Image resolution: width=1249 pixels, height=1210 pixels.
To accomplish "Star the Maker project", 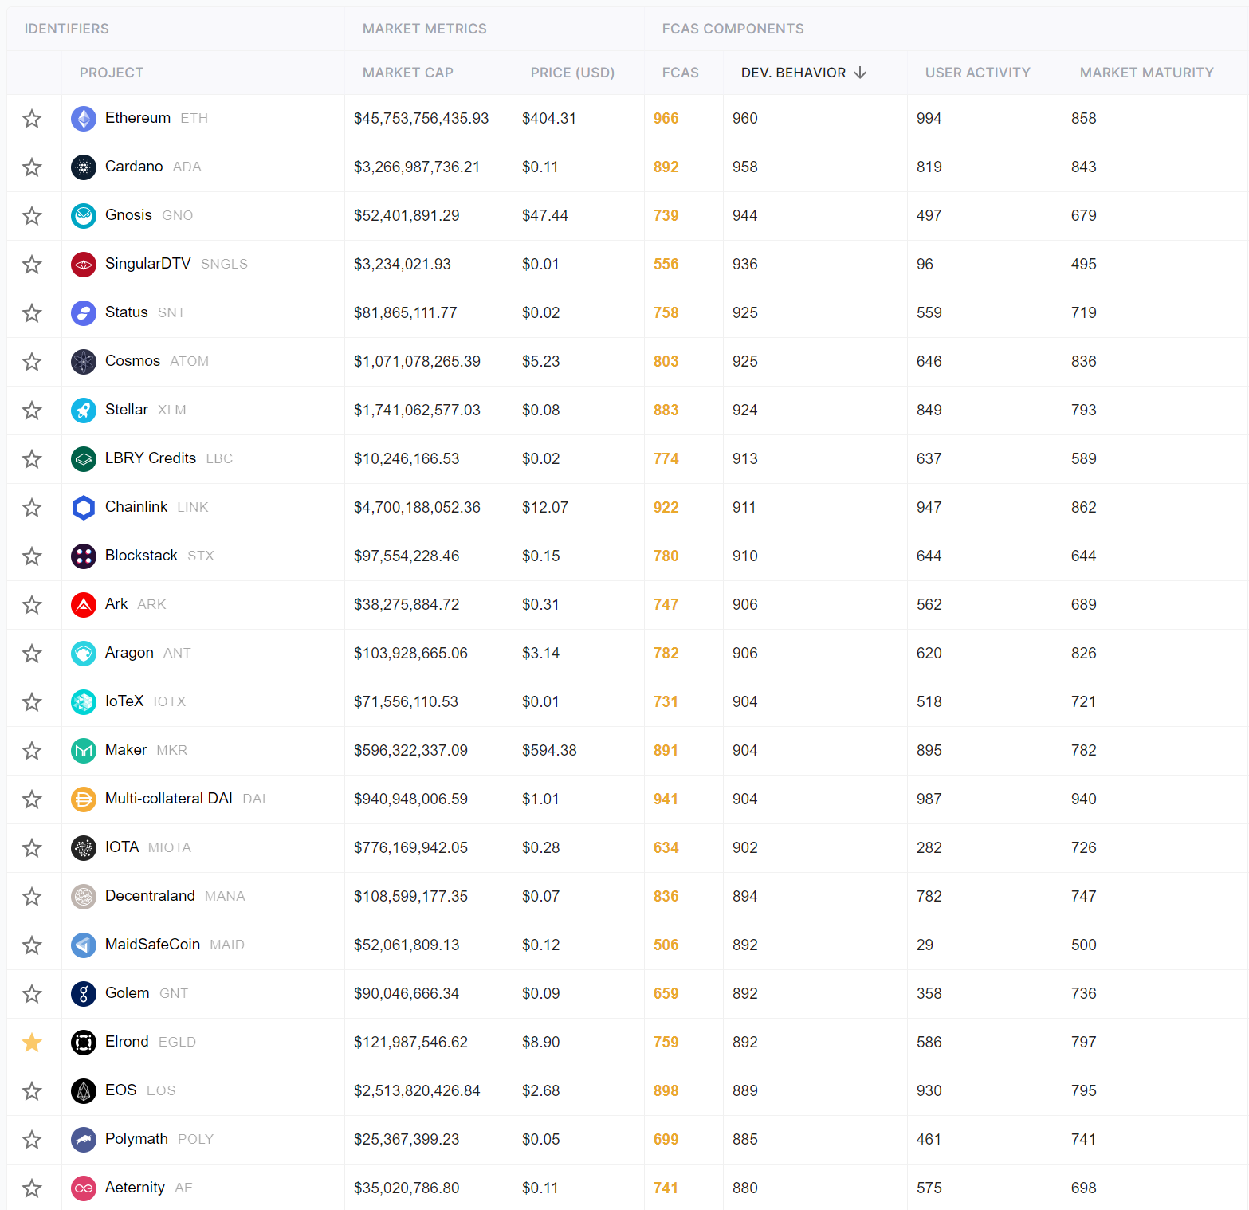I will coord(32,751).
